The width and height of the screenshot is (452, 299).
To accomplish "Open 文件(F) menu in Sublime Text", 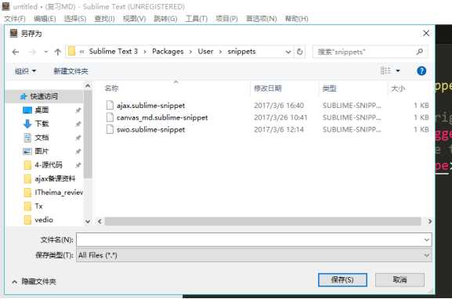I will coord(15,19).
